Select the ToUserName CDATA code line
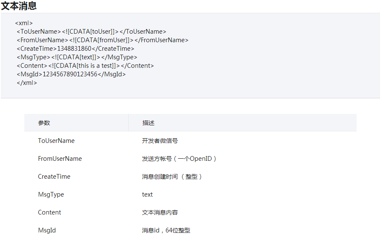The image size is (392, 238). (92, 32)
